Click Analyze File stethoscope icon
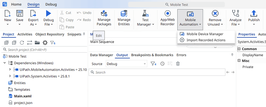Viewport: 266px width, 107px height. 235,13
